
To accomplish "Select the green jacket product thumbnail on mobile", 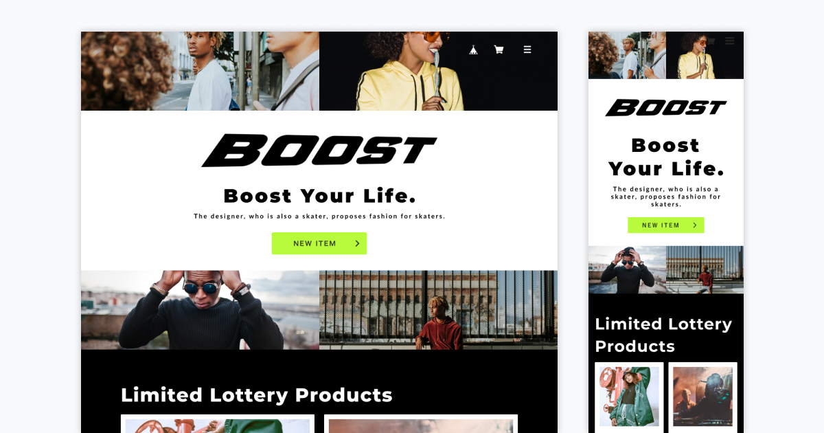I will click(629, 397).
